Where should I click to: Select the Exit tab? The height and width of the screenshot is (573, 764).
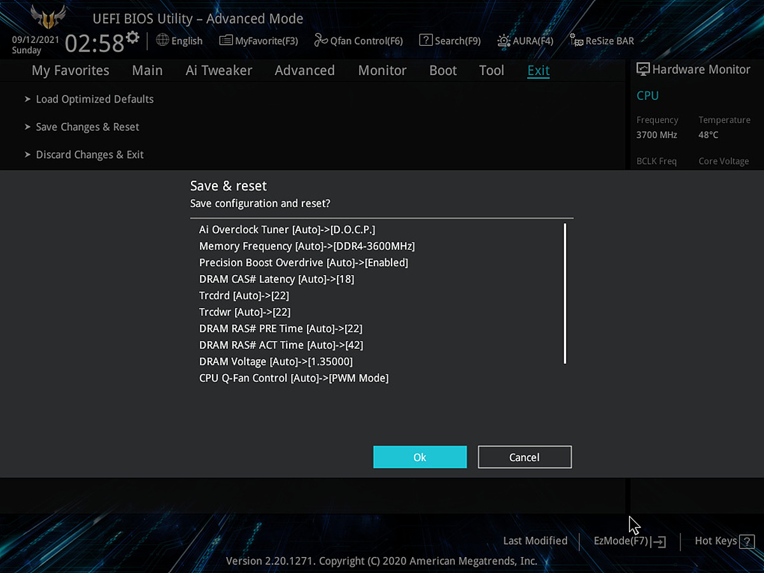538,71
